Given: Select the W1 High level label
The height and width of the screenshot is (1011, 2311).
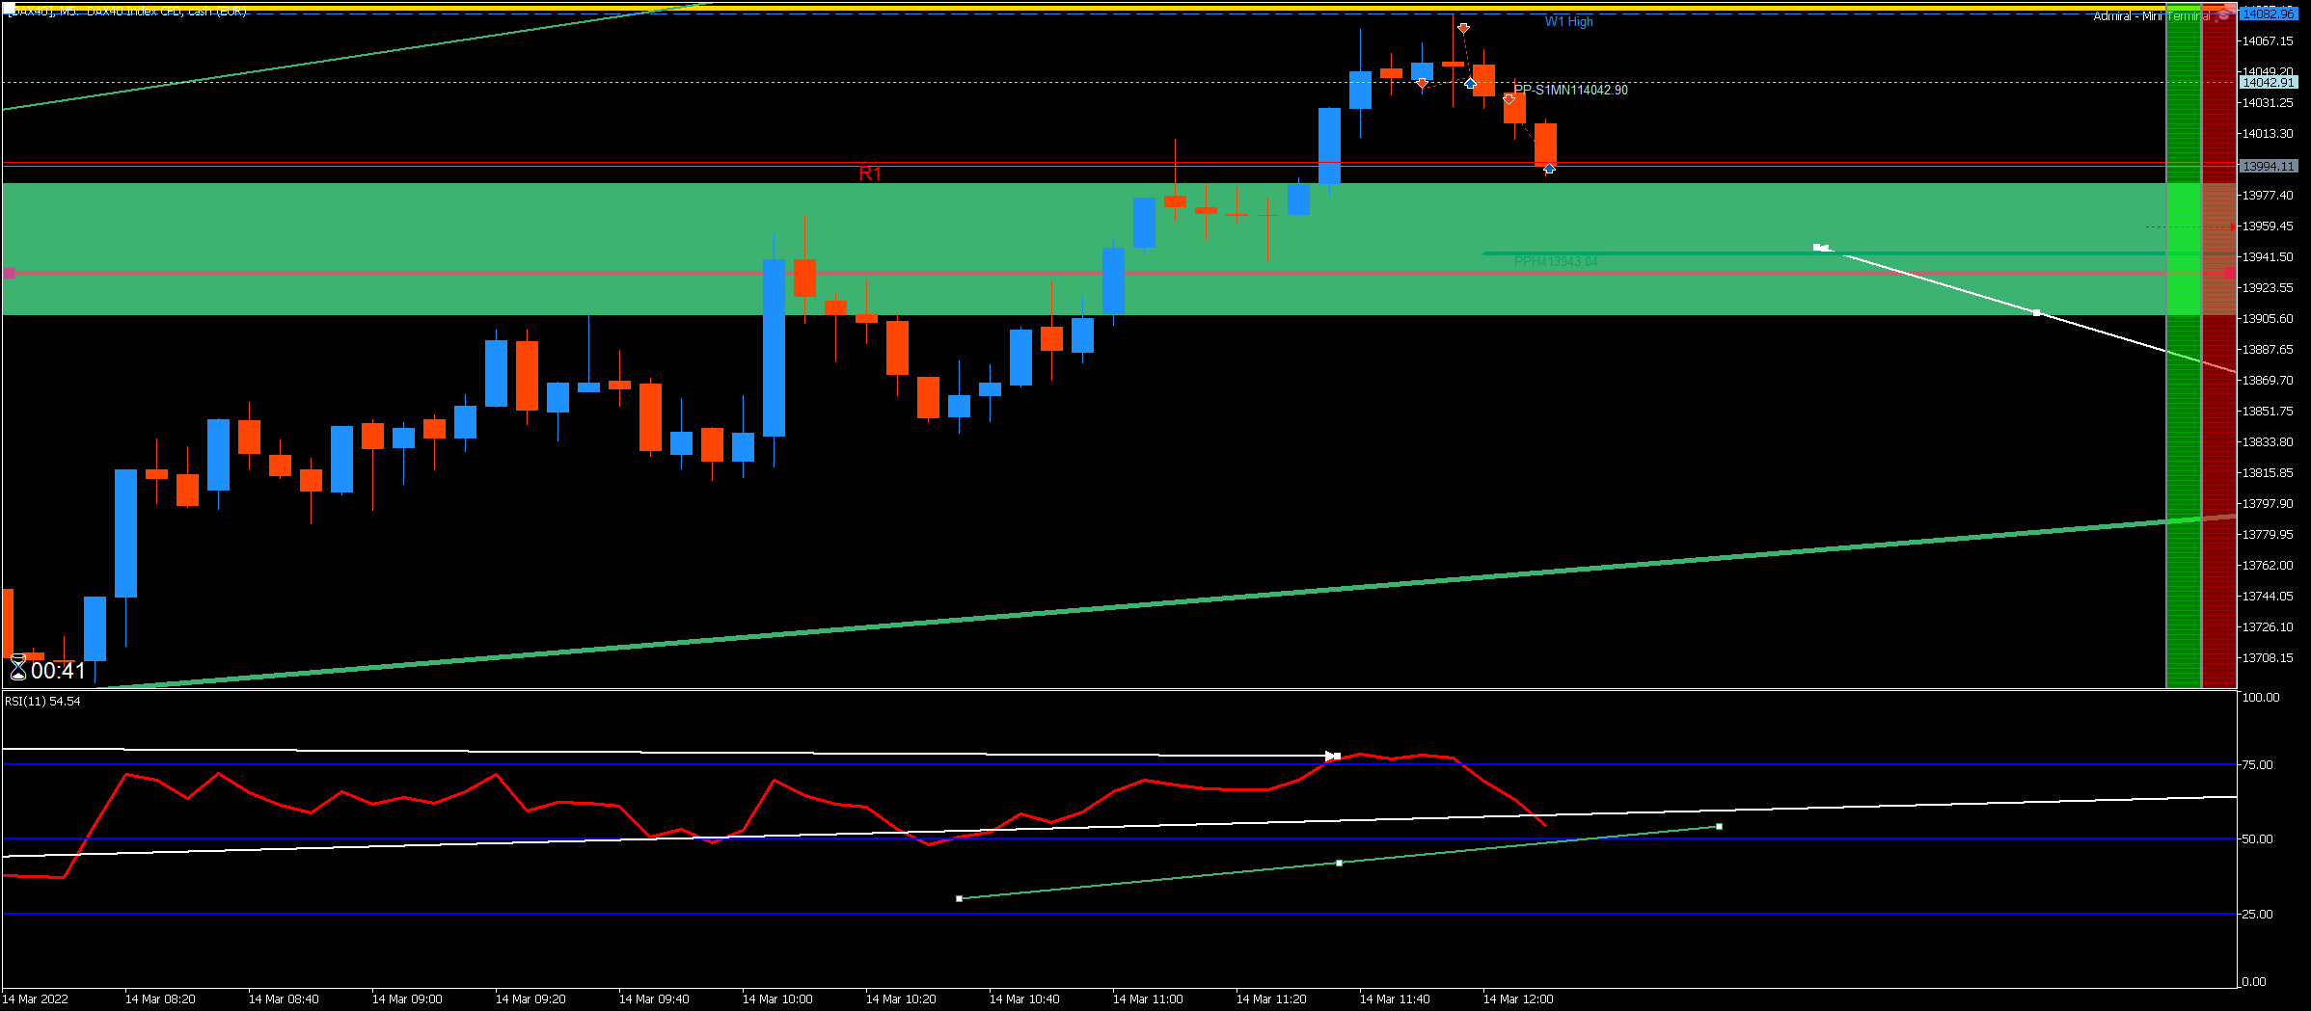Looking at the screenshot, I should coord(1568,21).
